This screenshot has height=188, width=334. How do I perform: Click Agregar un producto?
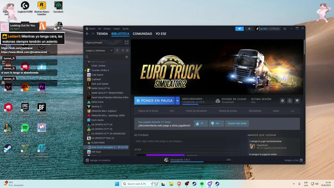click(98, 160)
